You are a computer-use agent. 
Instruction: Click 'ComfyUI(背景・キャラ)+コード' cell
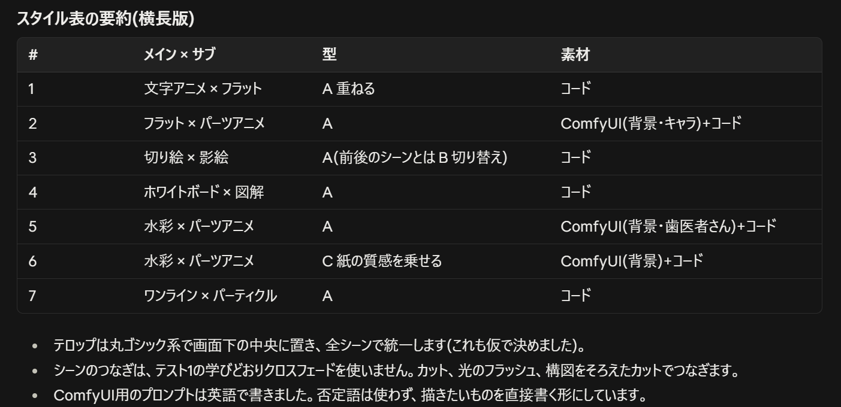651,124
